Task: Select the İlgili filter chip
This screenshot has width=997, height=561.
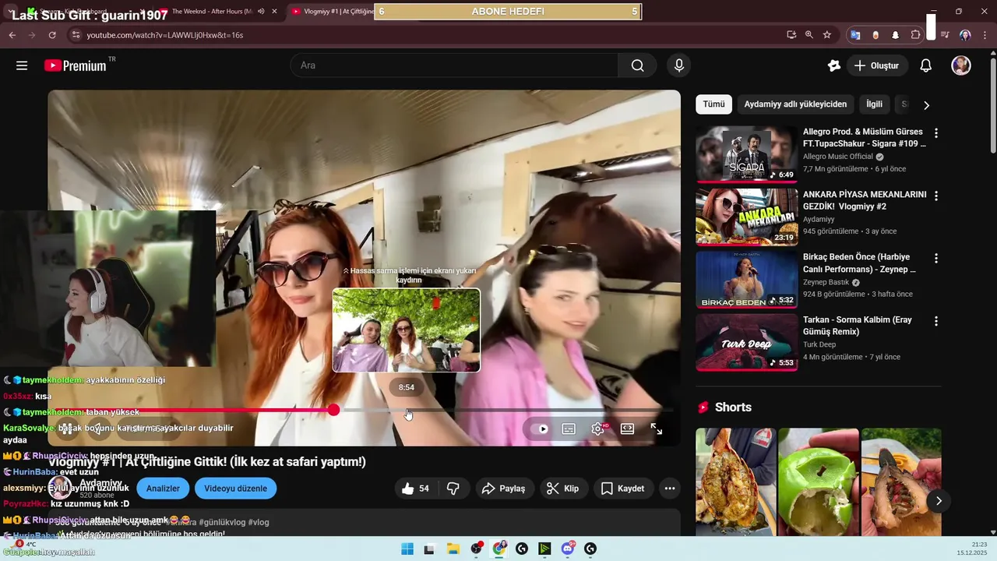Action: pos(874,104)
